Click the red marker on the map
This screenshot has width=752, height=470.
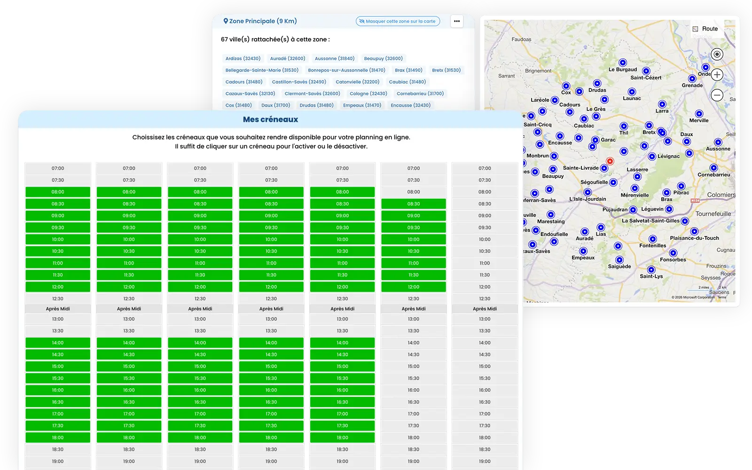(610, 161)
